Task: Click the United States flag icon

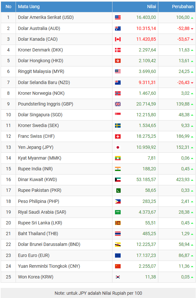Action: point(118,18)
